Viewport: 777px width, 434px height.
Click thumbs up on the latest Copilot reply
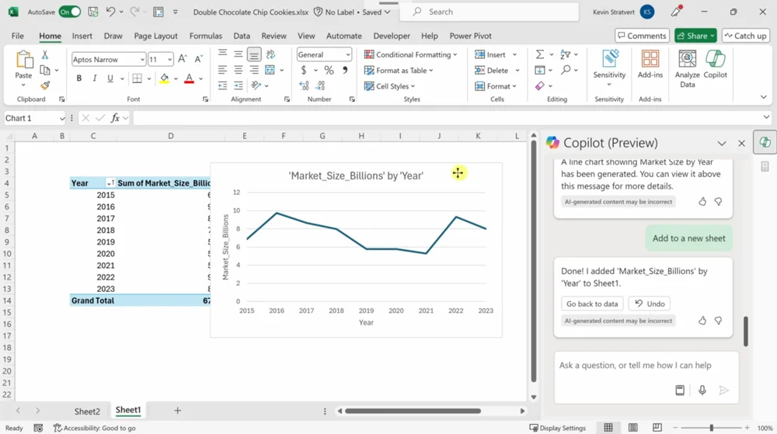coord(702,320)
